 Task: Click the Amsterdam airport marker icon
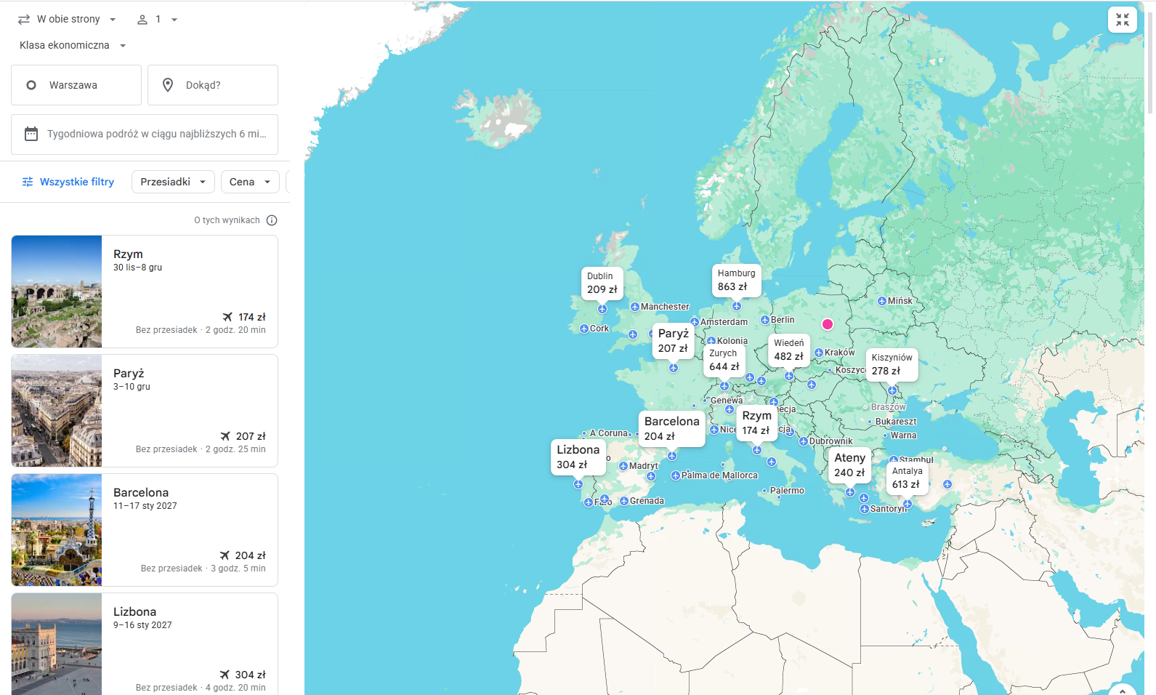tap(695, 322)
